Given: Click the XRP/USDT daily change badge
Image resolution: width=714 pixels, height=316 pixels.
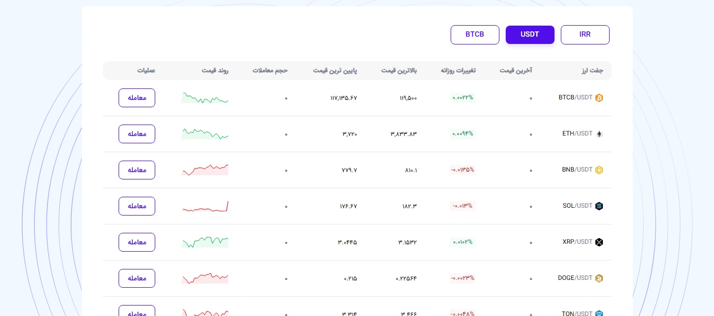Looking at the screenshot, I should pyautogui.click(x=463, y=242).
